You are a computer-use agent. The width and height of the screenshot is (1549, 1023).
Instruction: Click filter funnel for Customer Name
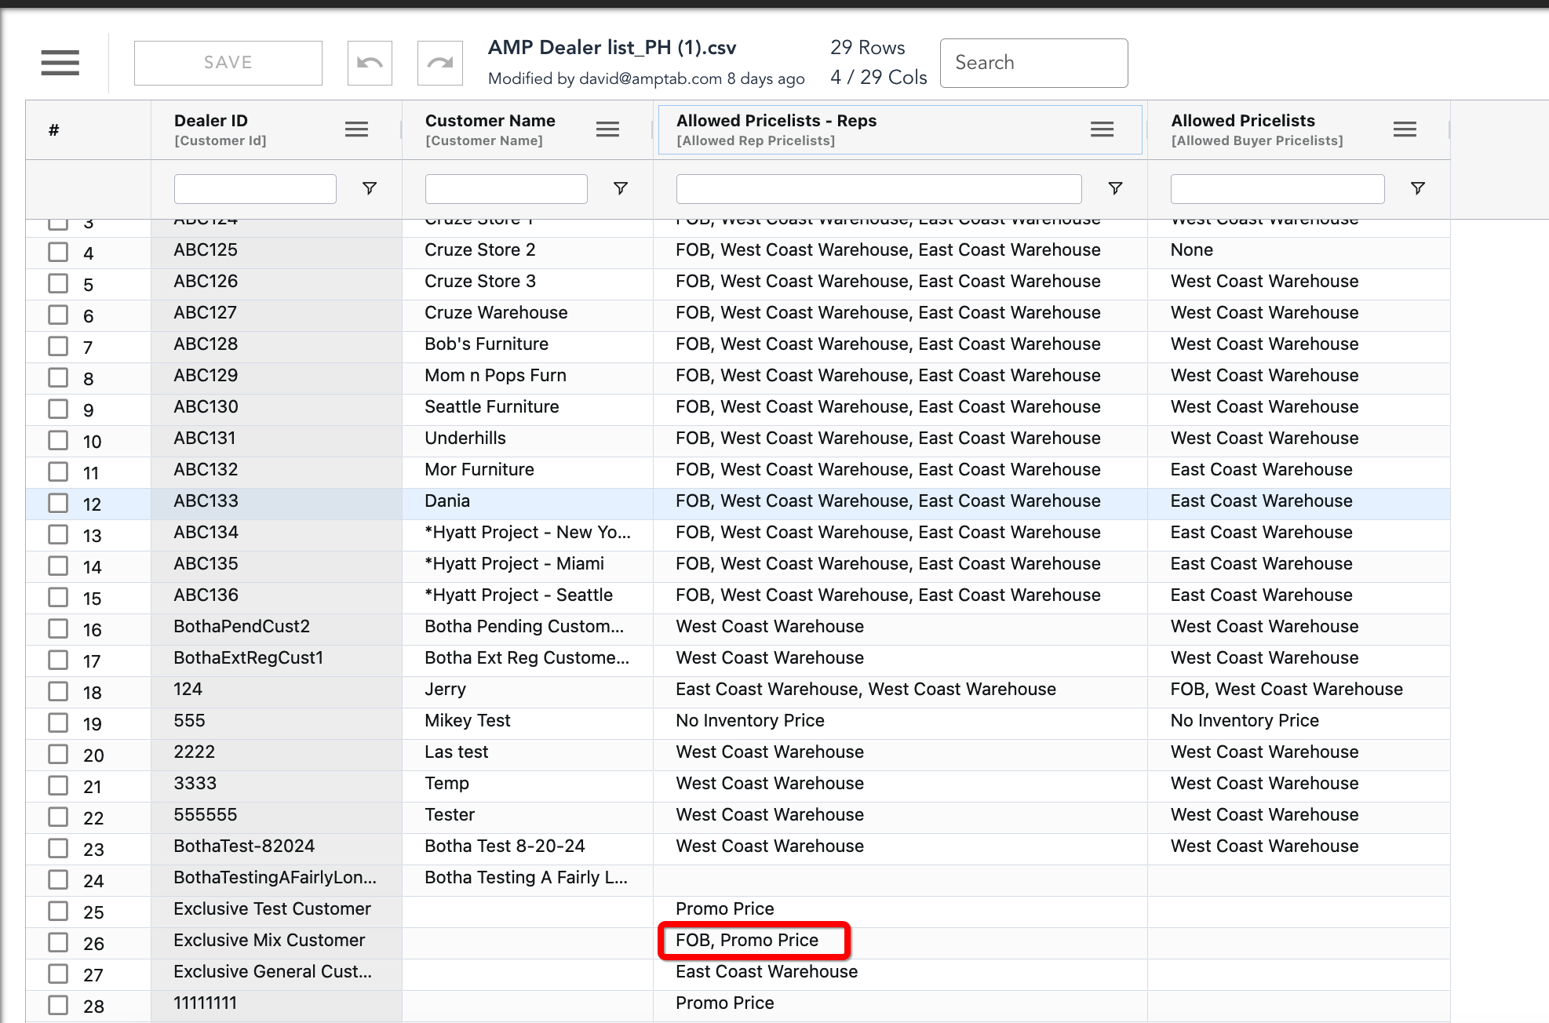point(620,188)
